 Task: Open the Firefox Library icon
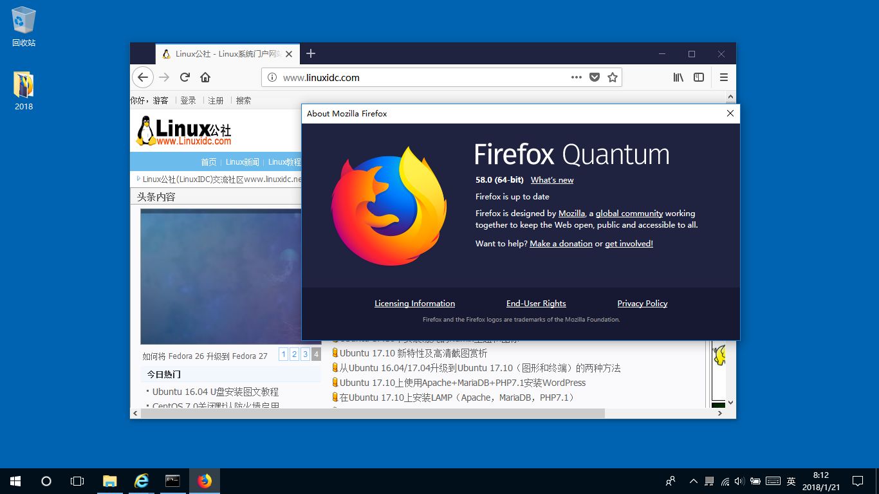pos(678,77)
